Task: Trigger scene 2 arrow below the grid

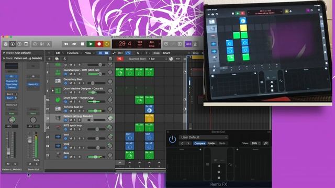Action: 129,163
